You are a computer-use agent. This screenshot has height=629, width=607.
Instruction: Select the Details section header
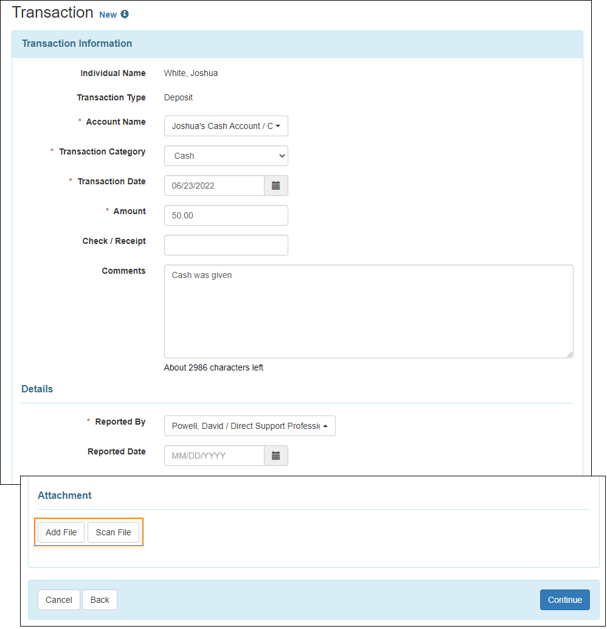point(37,389)
